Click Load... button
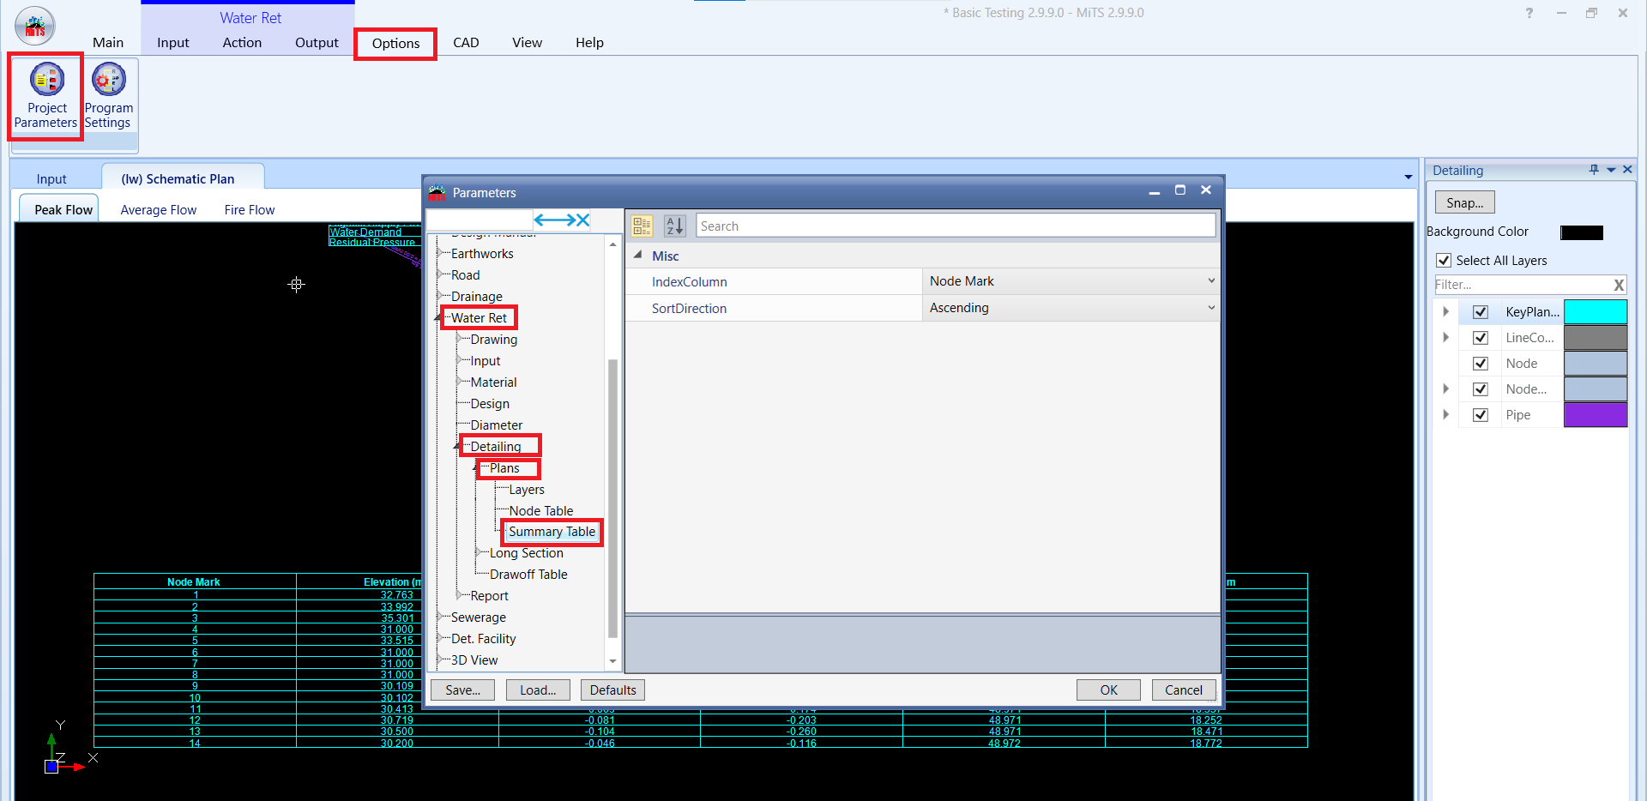1647x801 pixels. (x=538, y=690)
